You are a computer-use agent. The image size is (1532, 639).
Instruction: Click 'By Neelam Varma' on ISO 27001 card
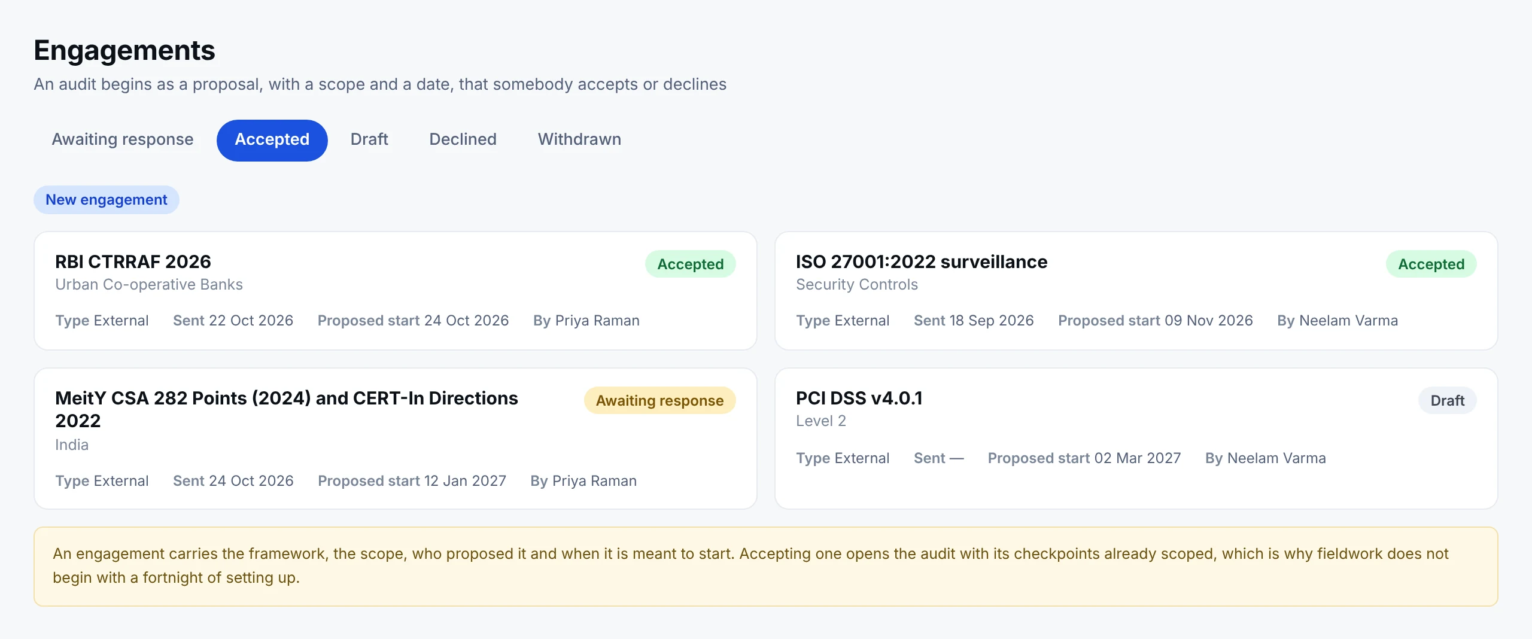pos(1338,321)
